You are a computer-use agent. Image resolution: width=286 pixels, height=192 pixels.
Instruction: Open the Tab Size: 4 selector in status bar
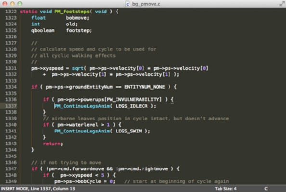[x=226, y=189]
